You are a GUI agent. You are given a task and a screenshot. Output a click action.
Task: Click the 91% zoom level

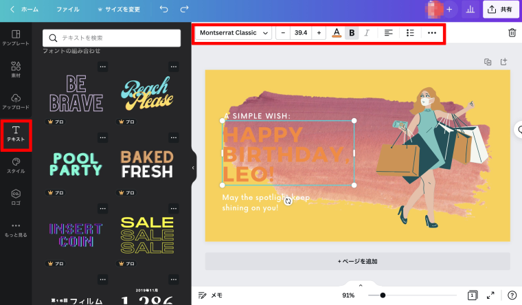click(348, 295)
